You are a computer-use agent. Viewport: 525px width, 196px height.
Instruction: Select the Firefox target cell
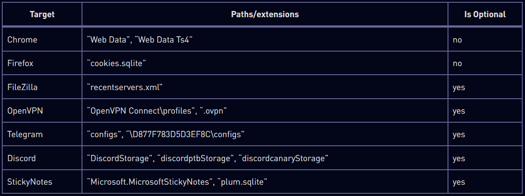(x=20, y=63)
